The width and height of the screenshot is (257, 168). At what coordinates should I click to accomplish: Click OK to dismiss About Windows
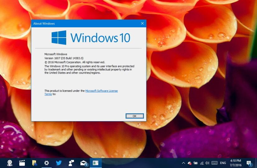coord(135,116)
